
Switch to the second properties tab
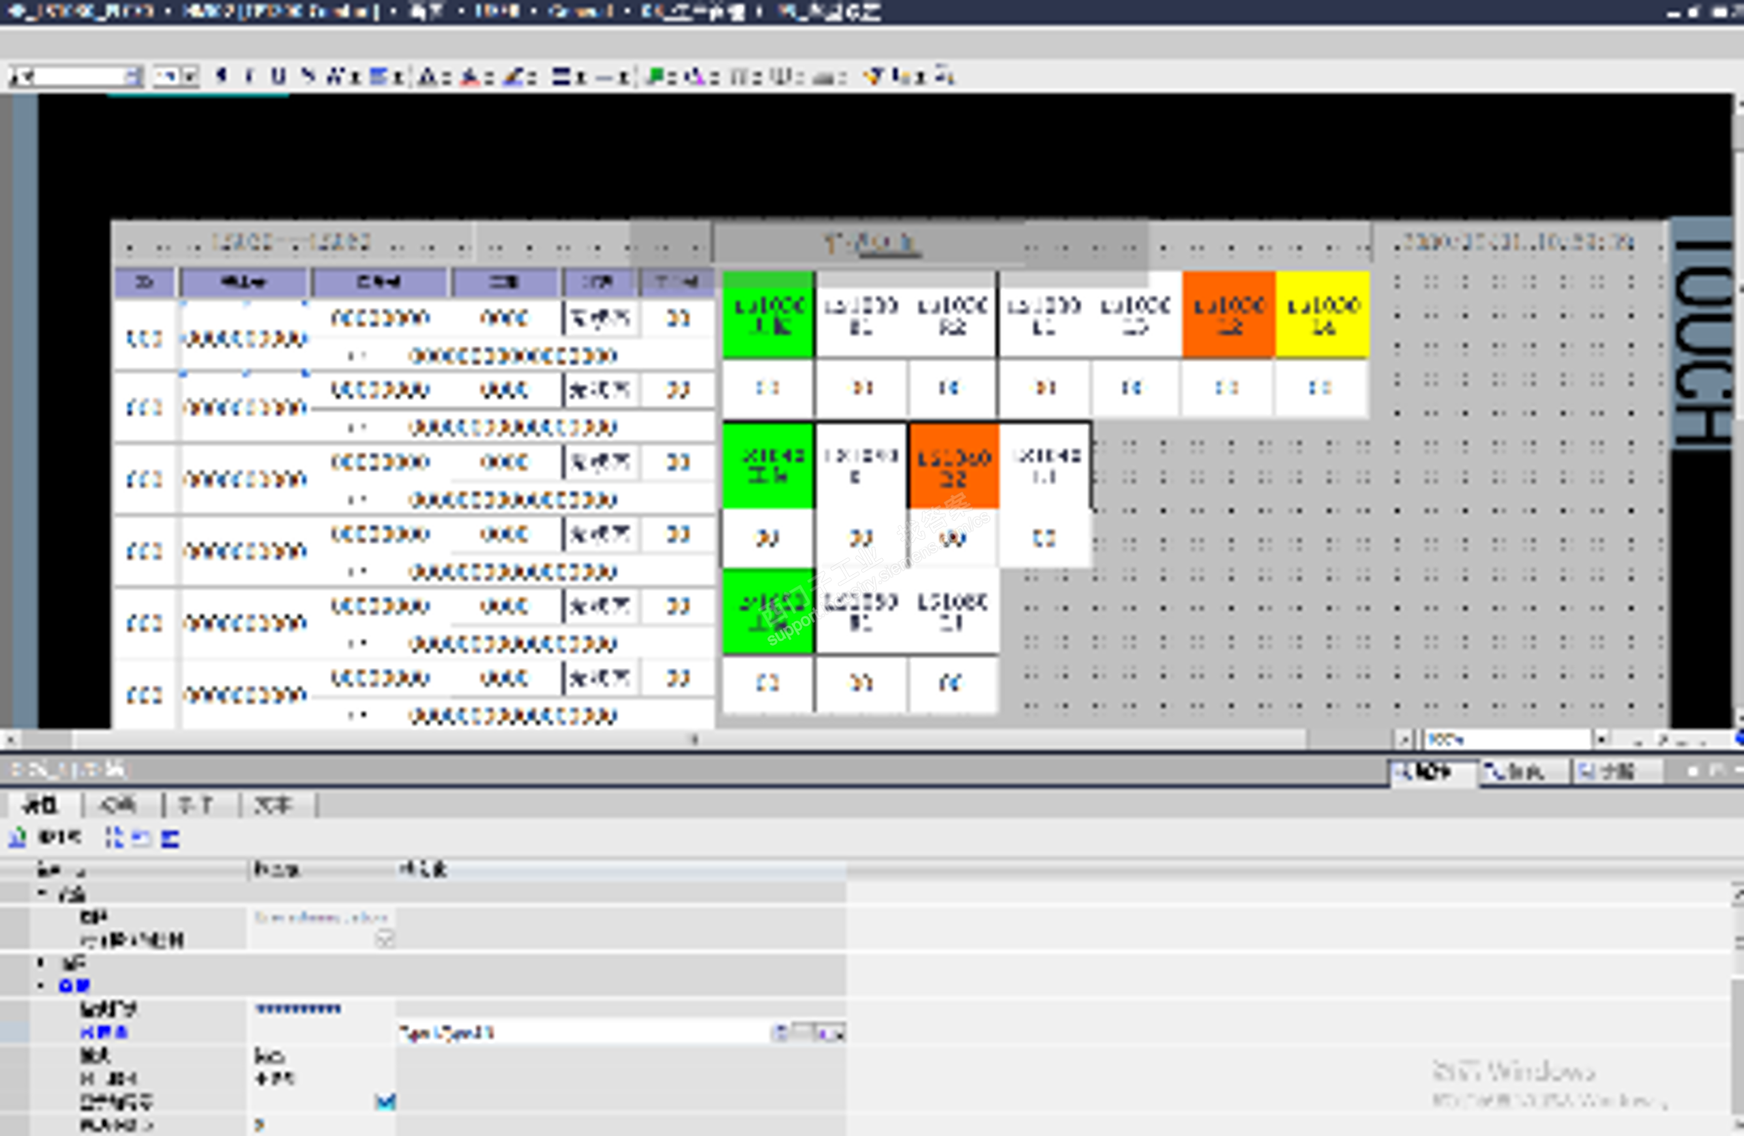(x=119, y=806)
